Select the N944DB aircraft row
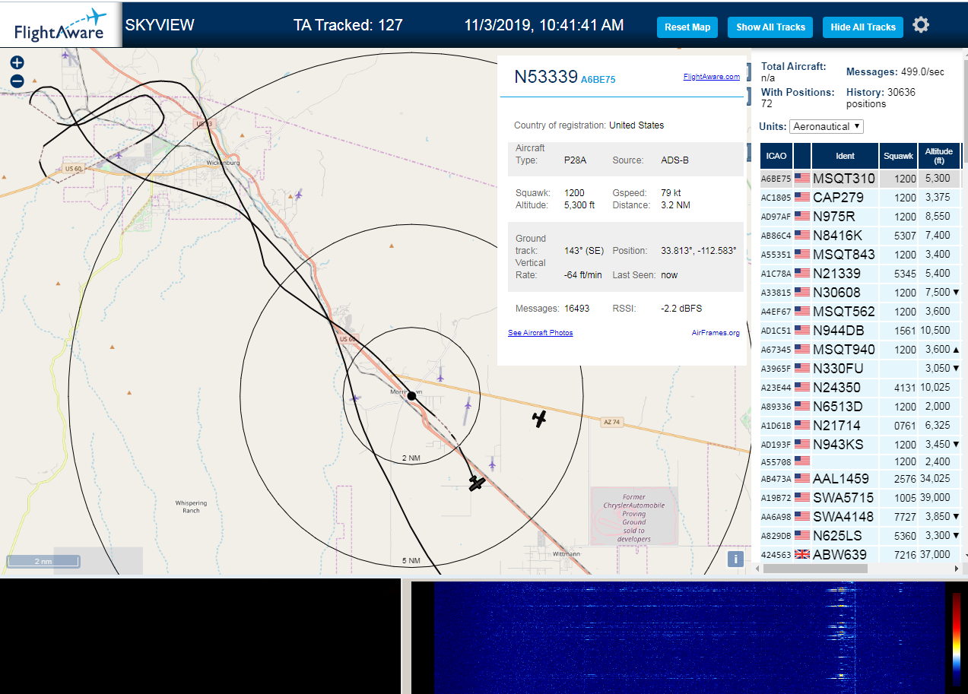 click(x=861, y=331)
